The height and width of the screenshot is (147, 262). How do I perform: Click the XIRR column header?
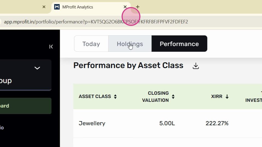click(x=216, y=96)
